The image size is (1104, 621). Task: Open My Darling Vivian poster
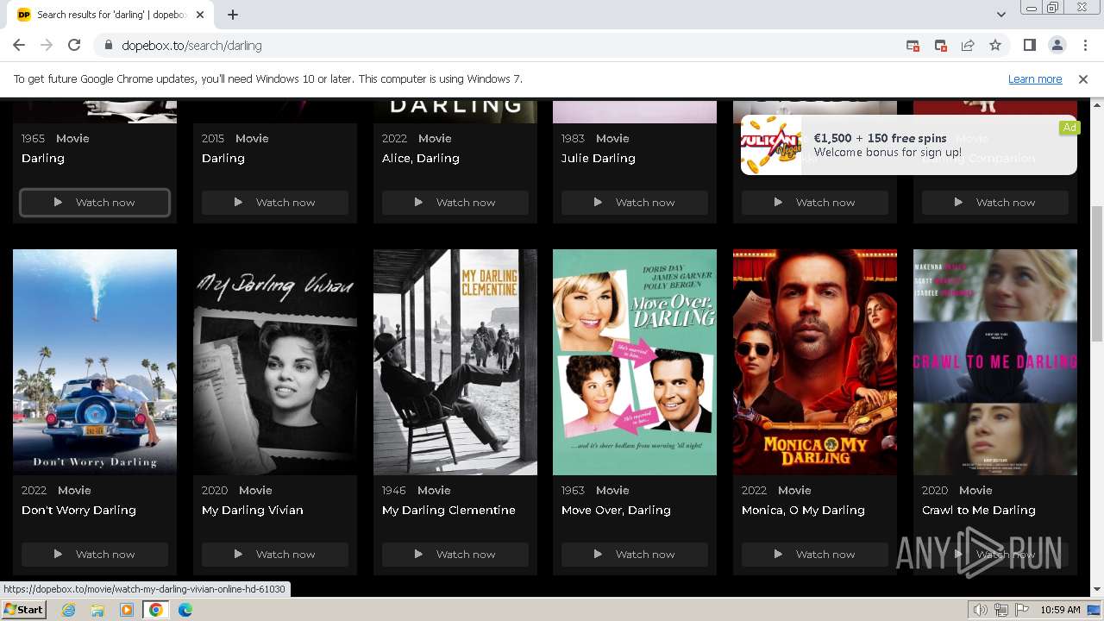point(275,362)
